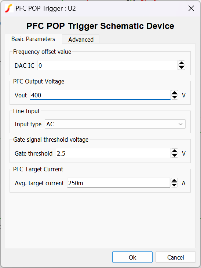Edit the Avg. target current field
Image resolution: width=201 pixels, height=268 pixels.
click(118, 183)
